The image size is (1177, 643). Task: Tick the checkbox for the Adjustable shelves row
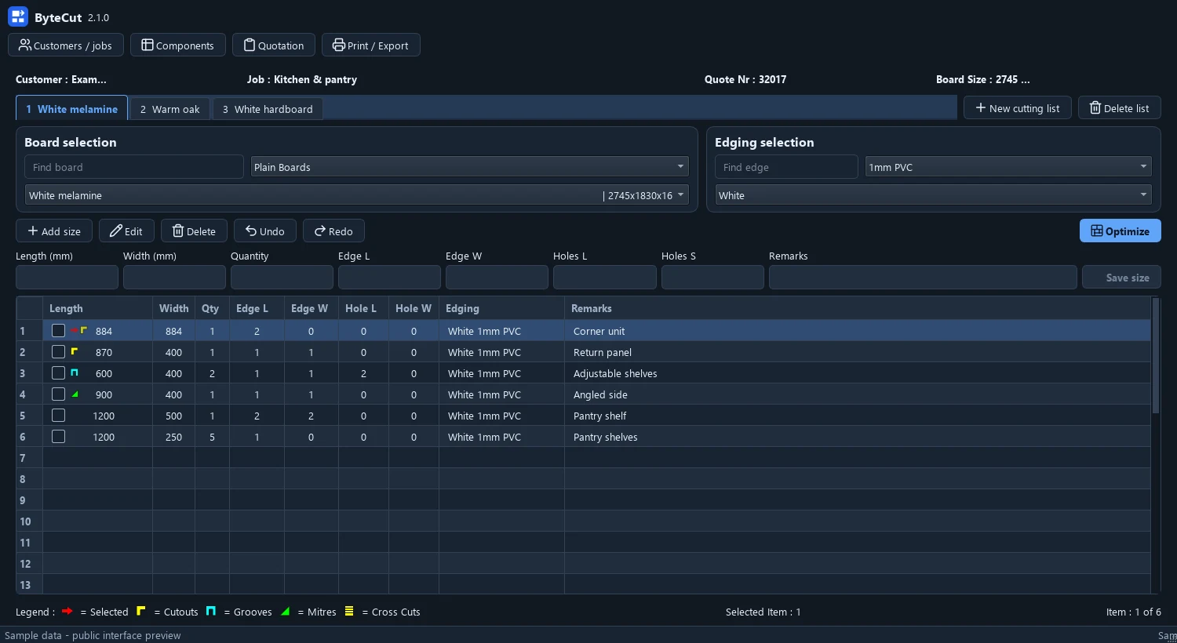click(58, 373)
